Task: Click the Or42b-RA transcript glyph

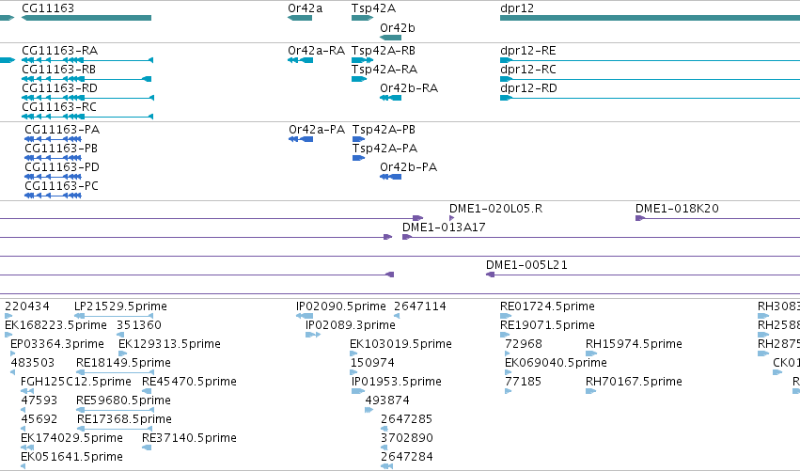Action: (391, 98)
